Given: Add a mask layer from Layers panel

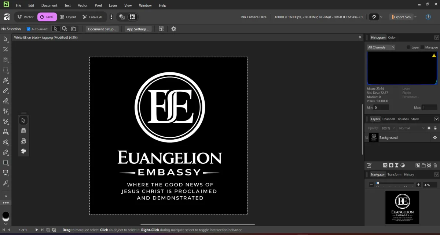Looking at the screenshot, I should 391,165.
